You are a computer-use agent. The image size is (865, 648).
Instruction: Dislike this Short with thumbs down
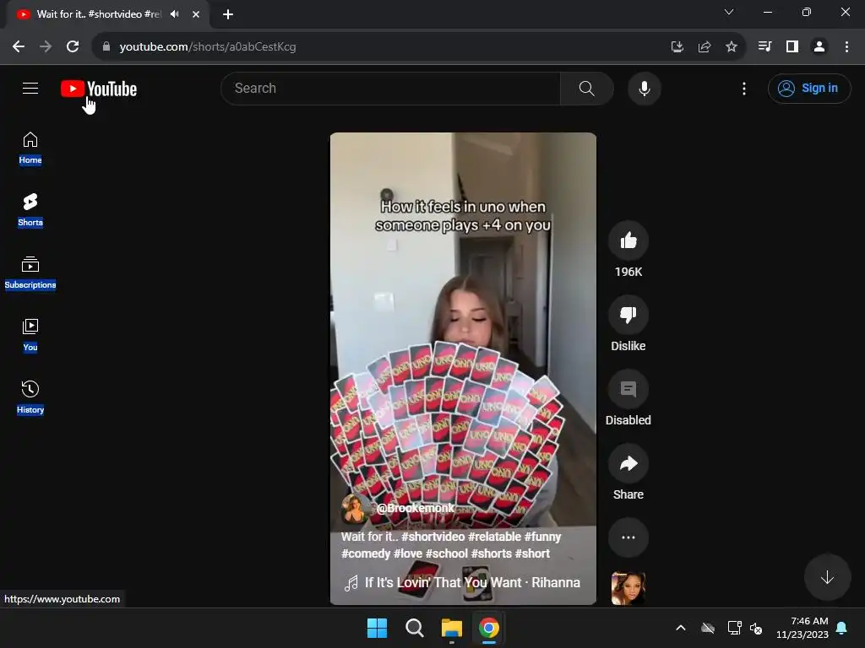click(x=628, y=315)
